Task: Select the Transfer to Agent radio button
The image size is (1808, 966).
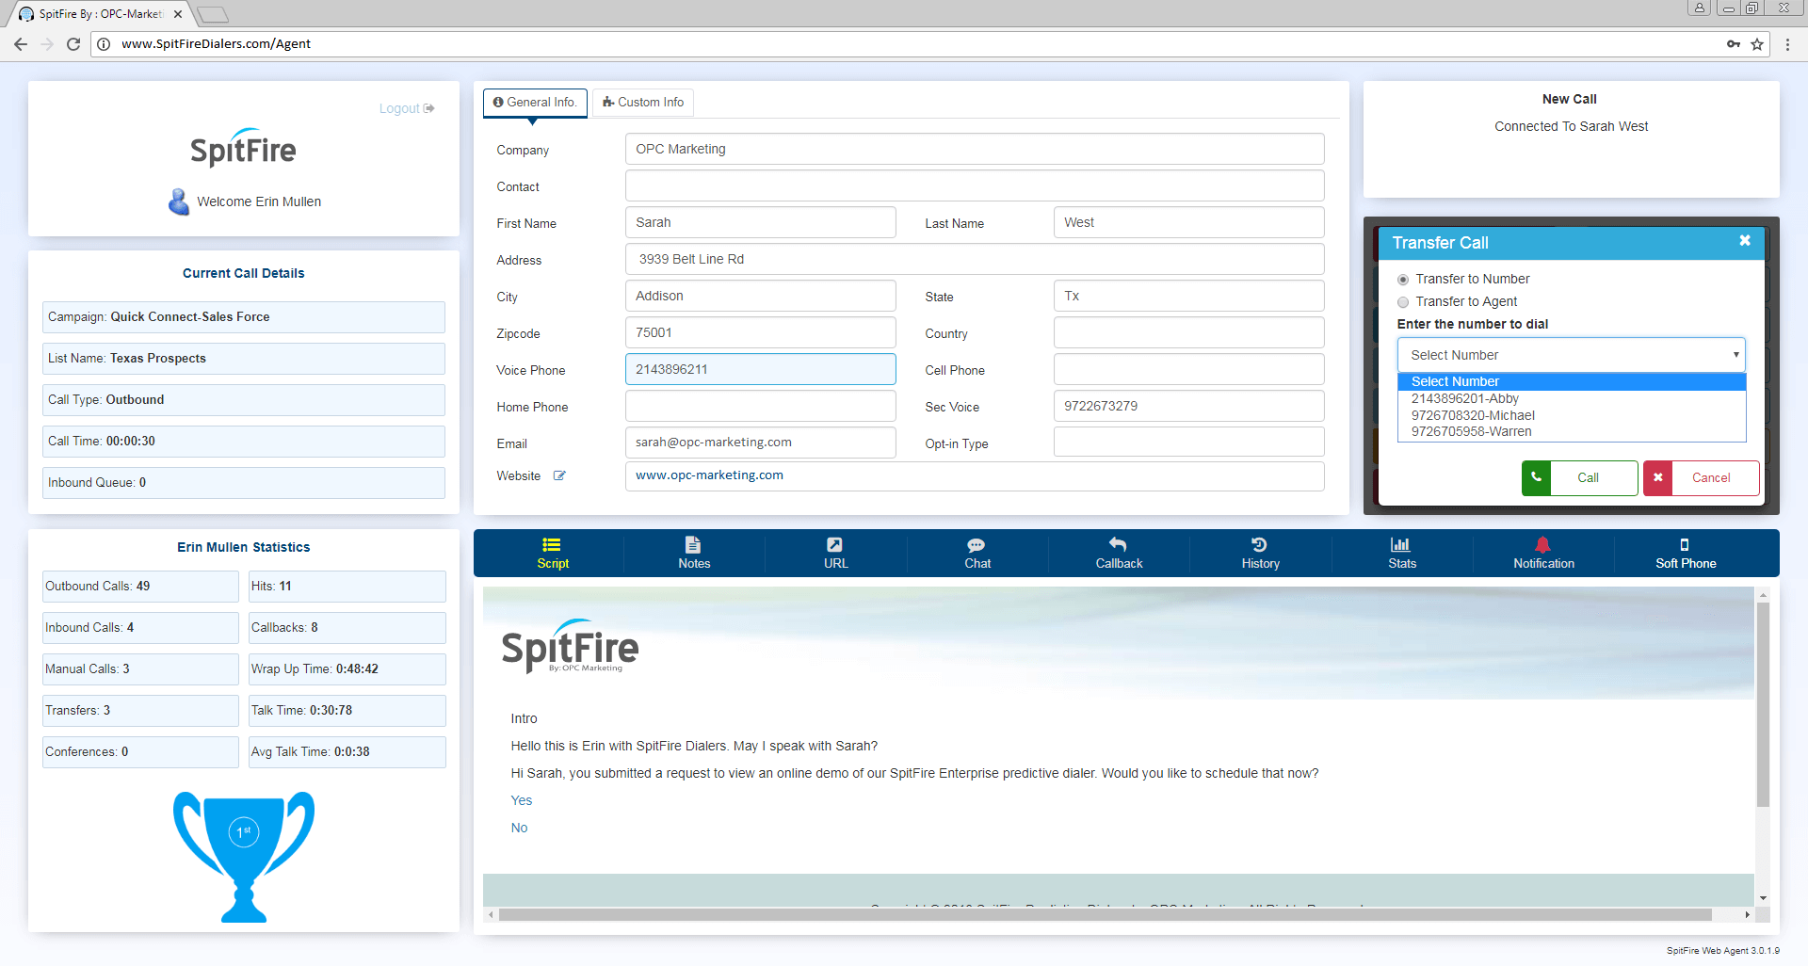Action: coord(1403,302)
